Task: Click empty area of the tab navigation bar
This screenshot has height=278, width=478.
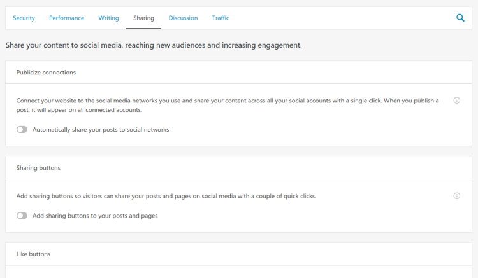Action: click(x=342, y=18)
